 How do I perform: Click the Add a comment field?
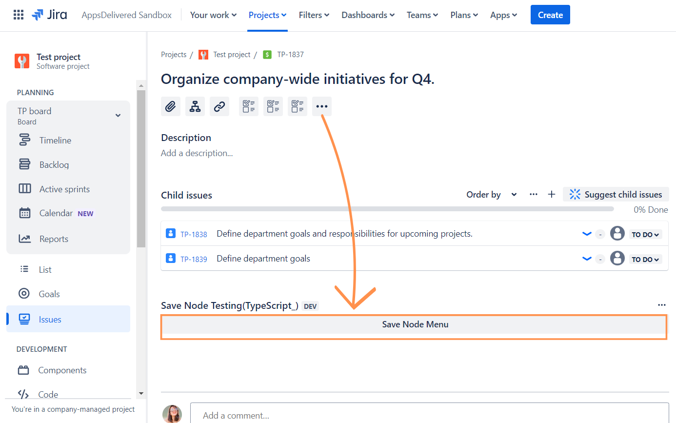(429, 415)
